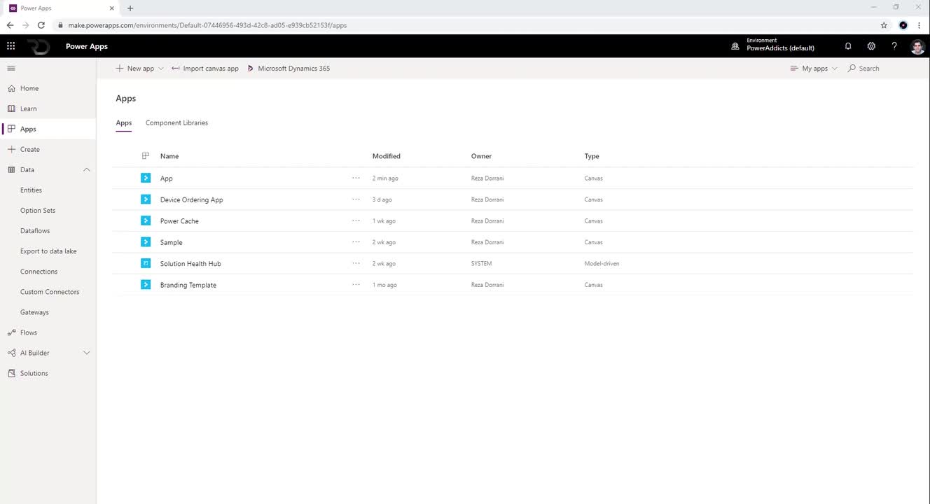Click the Branding Template canvas icon
Screen dimensions: 930x504
click(146, 285)
